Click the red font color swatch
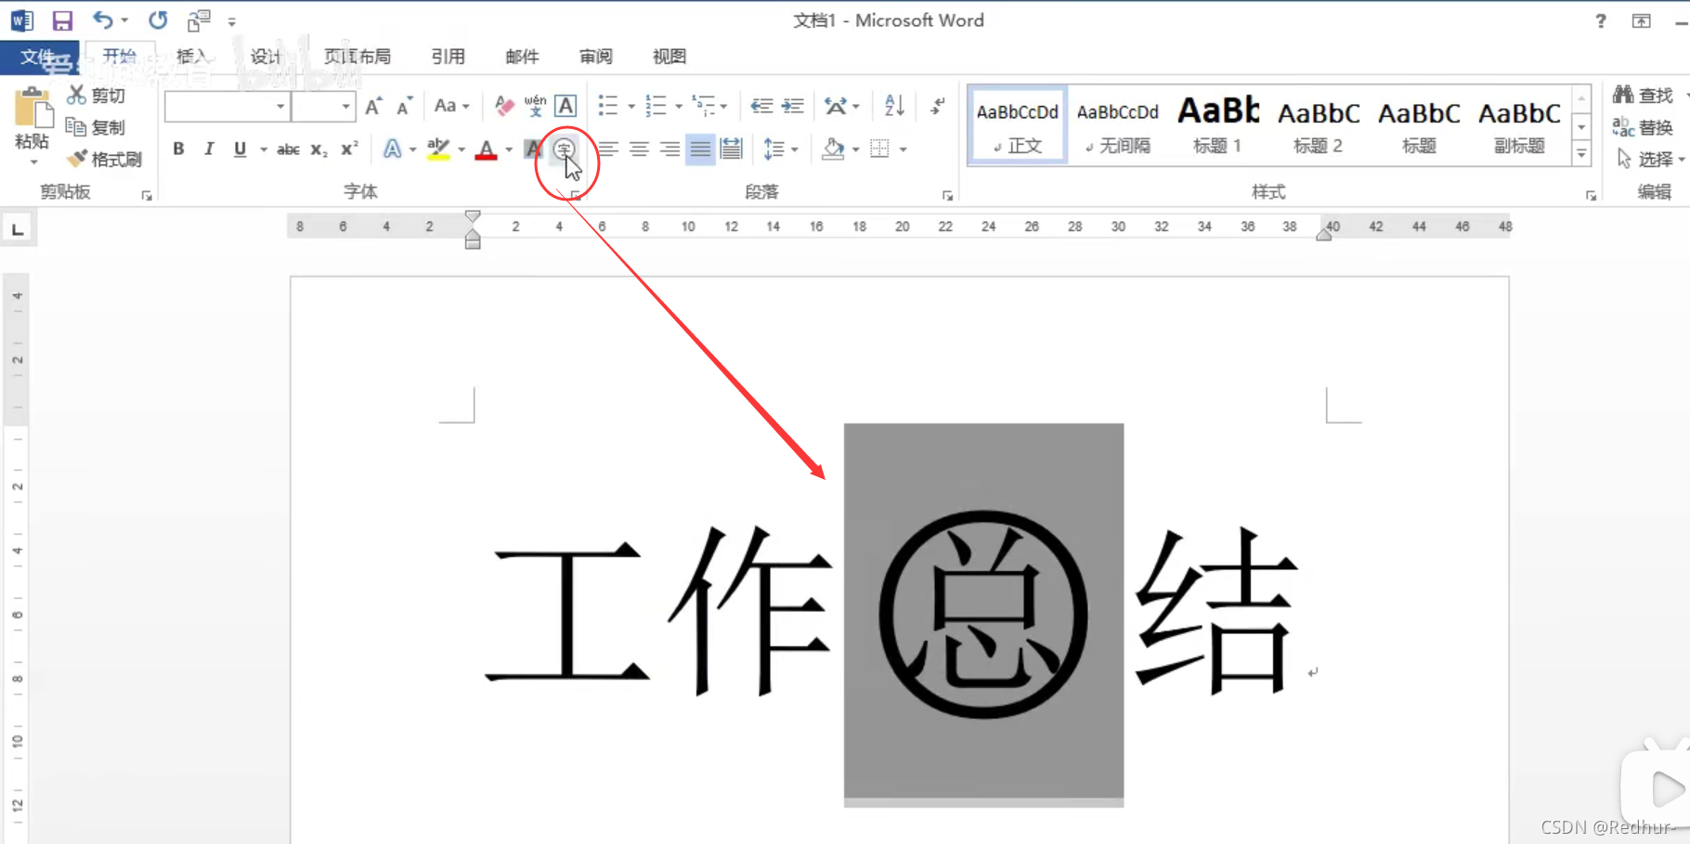This screenshot has height=844, width=1690. [x=486, y=149]
